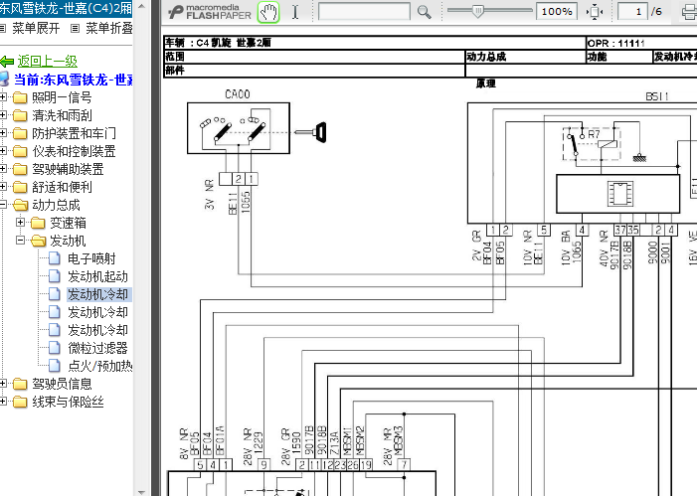Click the 菜单折叠 collapse-all link
This screenshot has width=697, height=496.
[109, 29]
